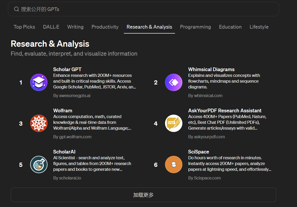Switch to the Top Picks tab
The height and width of the screenshot is (207, 297).
pyautogui.click(x=24, y=27)
